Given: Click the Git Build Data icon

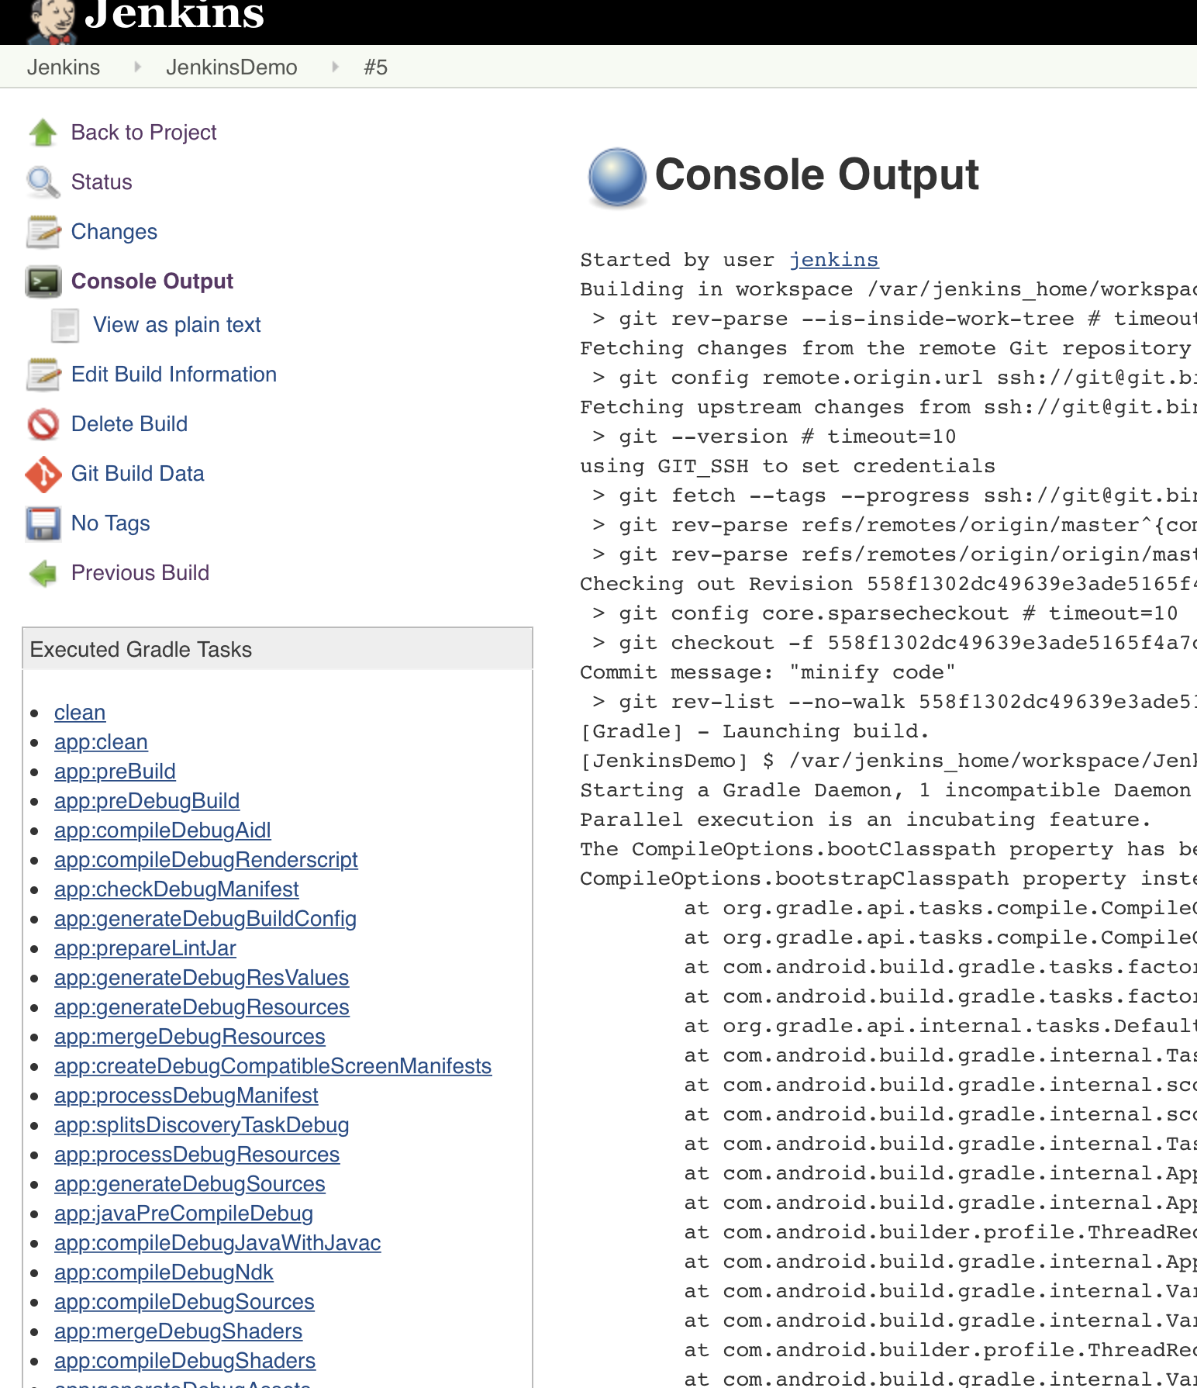Looking at the screenshot, I should [x=43, y=474].
